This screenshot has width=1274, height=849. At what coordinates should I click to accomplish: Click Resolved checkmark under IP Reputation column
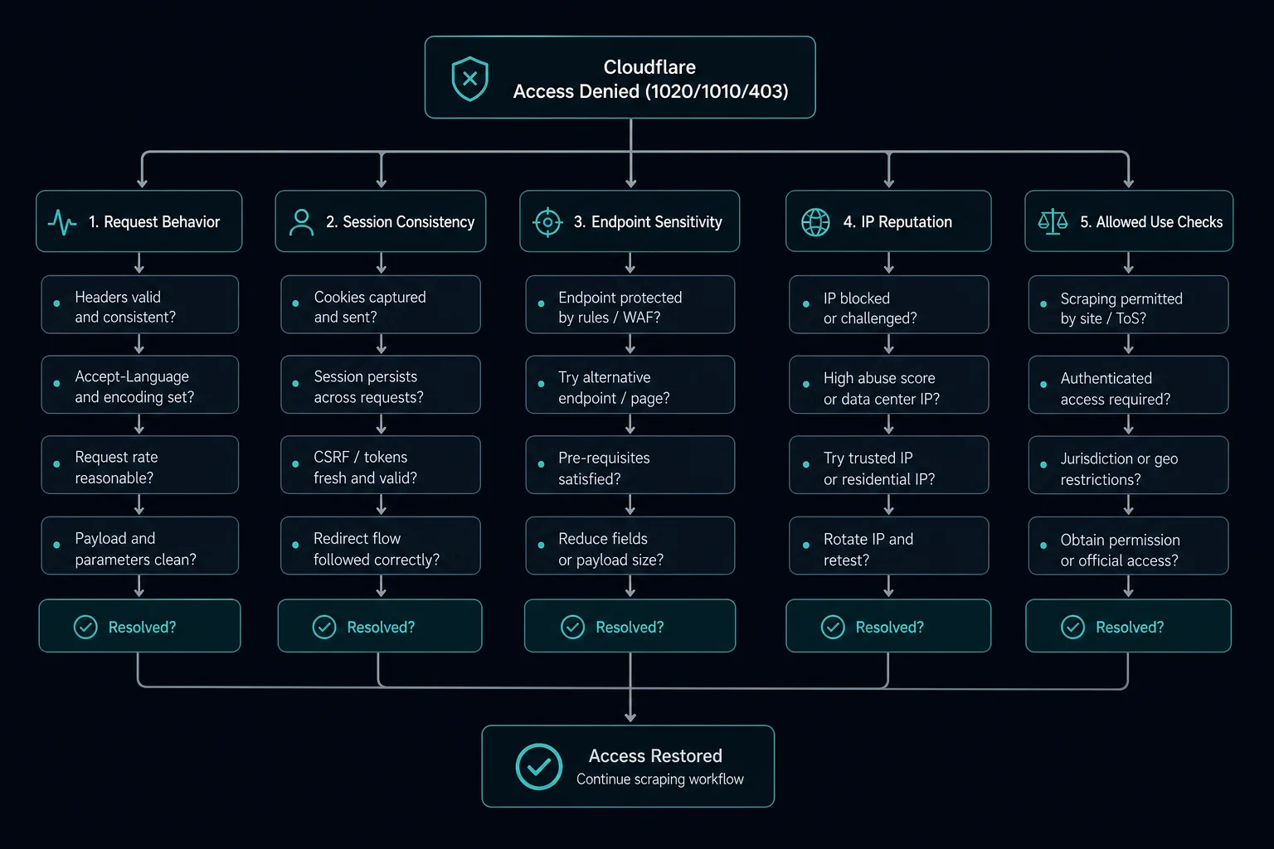click(833, 627)
